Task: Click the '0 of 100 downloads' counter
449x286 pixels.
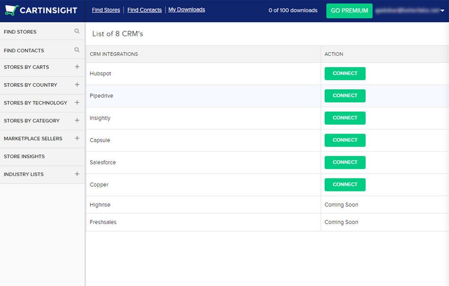Action: (293, 10)
